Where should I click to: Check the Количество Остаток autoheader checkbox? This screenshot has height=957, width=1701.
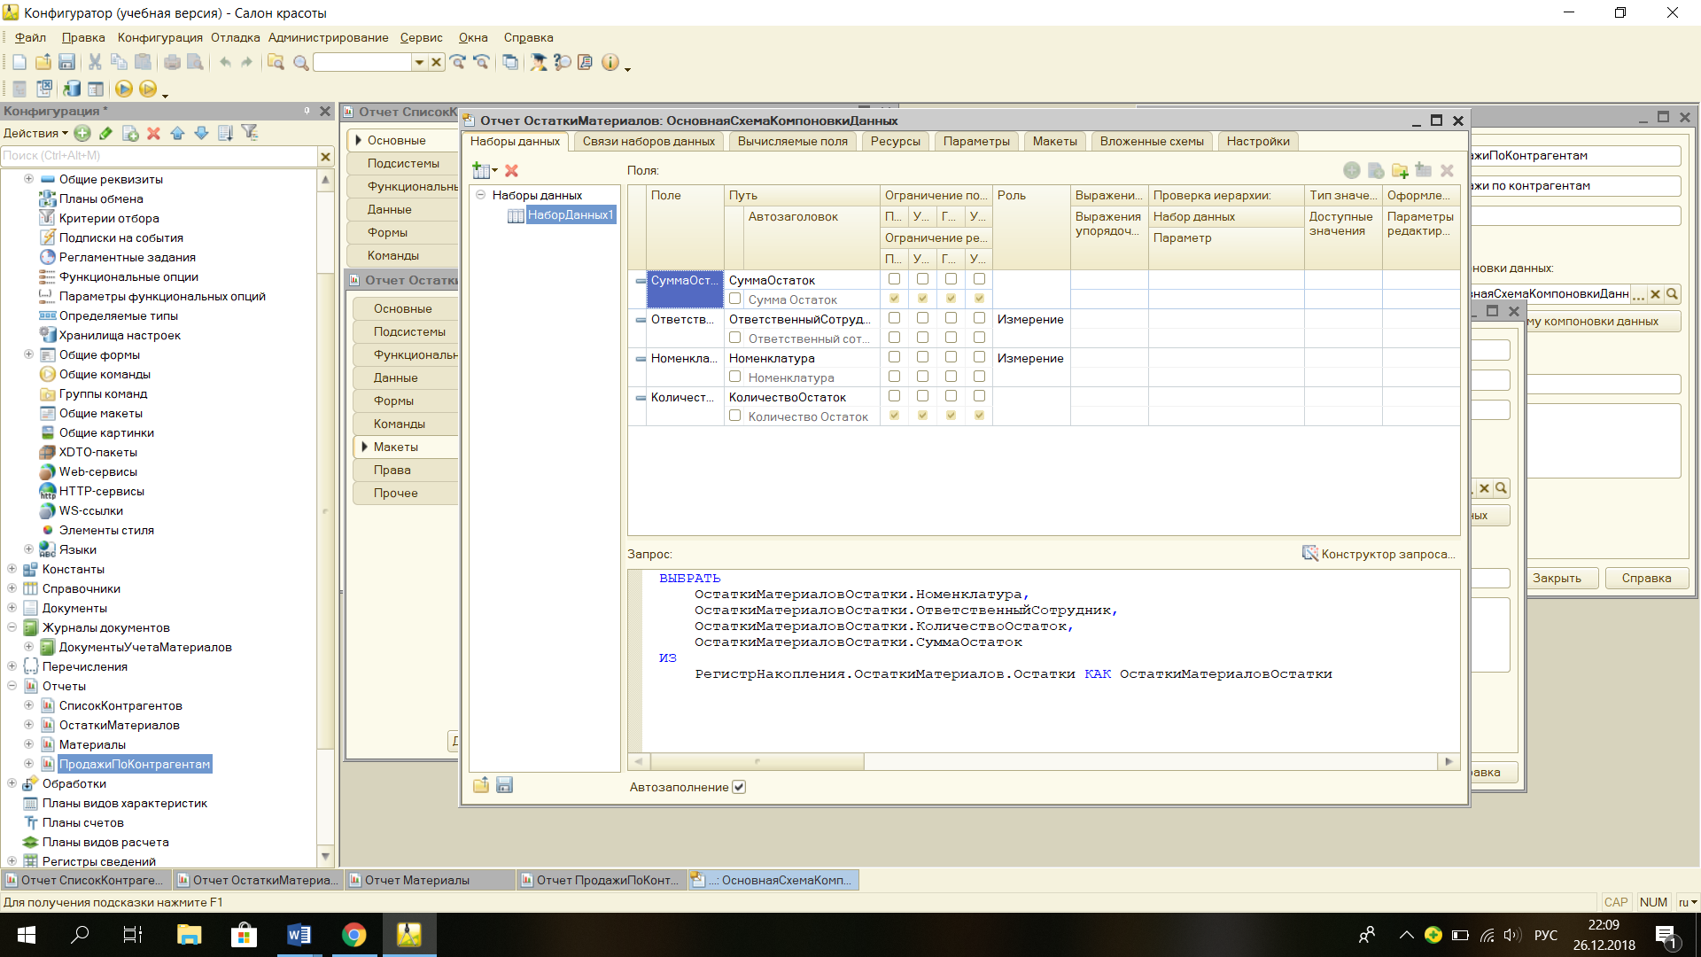(x=734, y=416)
